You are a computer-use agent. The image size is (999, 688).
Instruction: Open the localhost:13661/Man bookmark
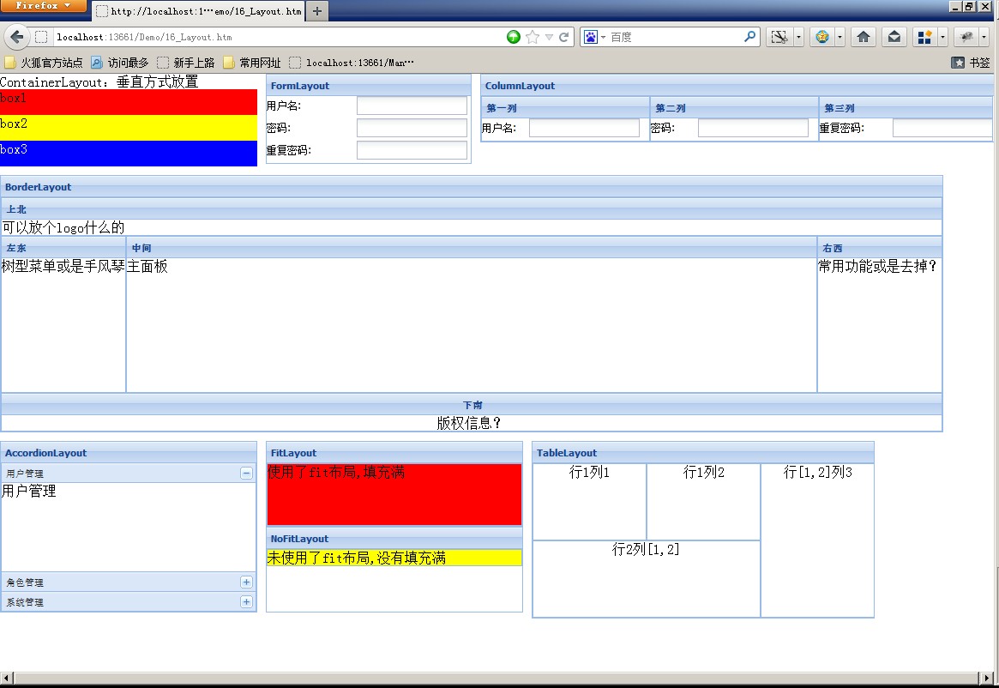coord(352,63)
